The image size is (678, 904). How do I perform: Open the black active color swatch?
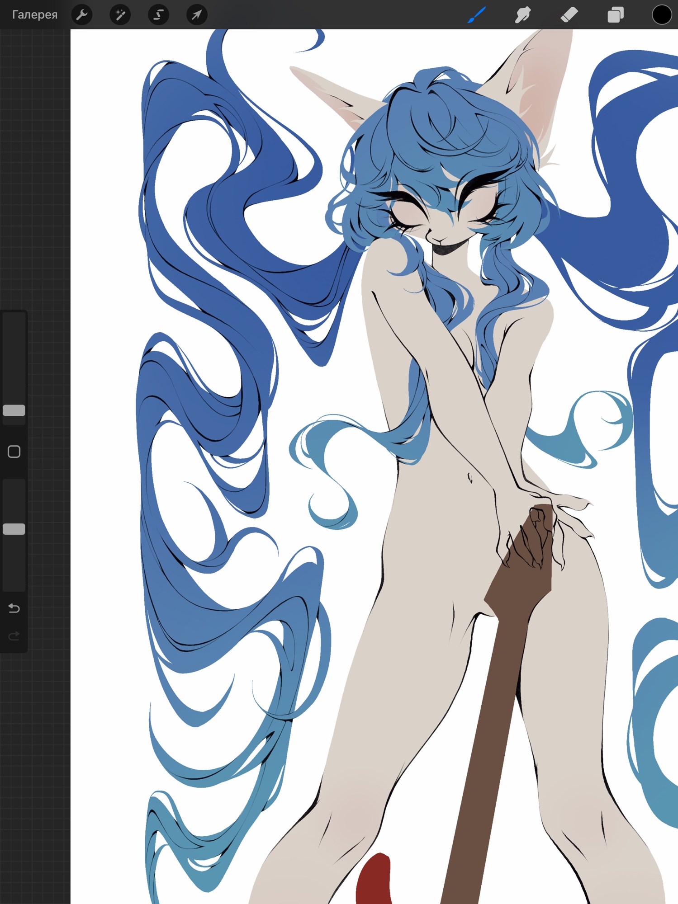[661, 15]
